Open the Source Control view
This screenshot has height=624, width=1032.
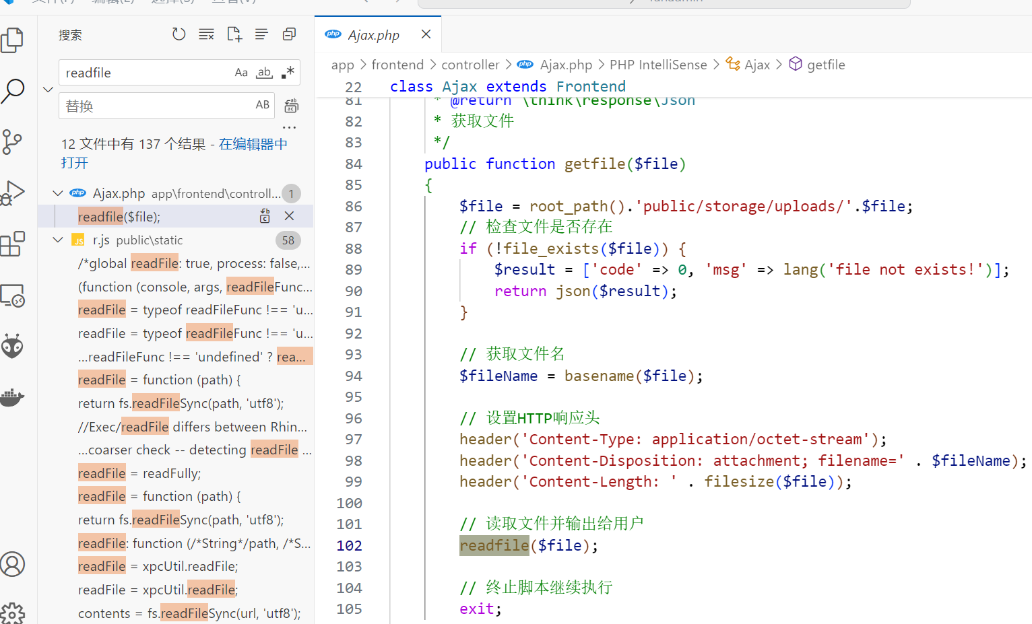click(12, 142)
